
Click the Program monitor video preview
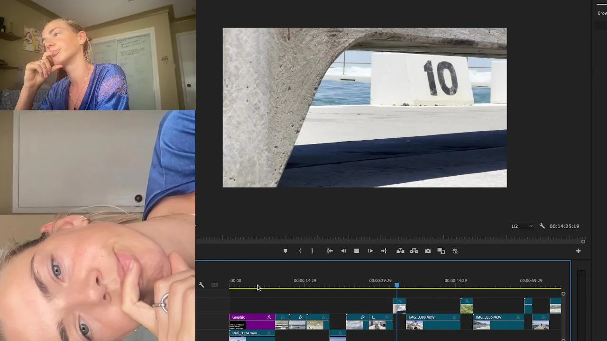click(x=365, y=108)
